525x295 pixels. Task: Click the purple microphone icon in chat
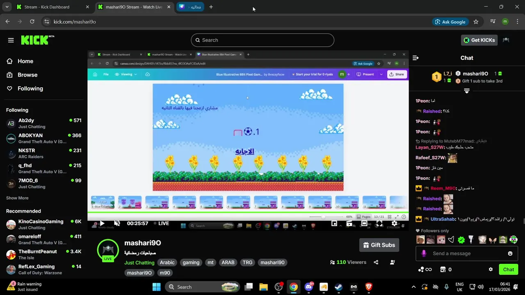[x=424, y=254]
